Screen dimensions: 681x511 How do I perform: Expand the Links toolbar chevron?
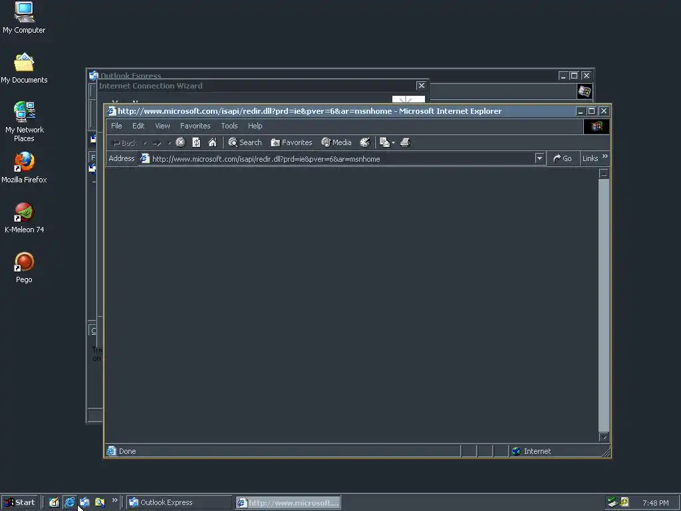click(605, 156)
